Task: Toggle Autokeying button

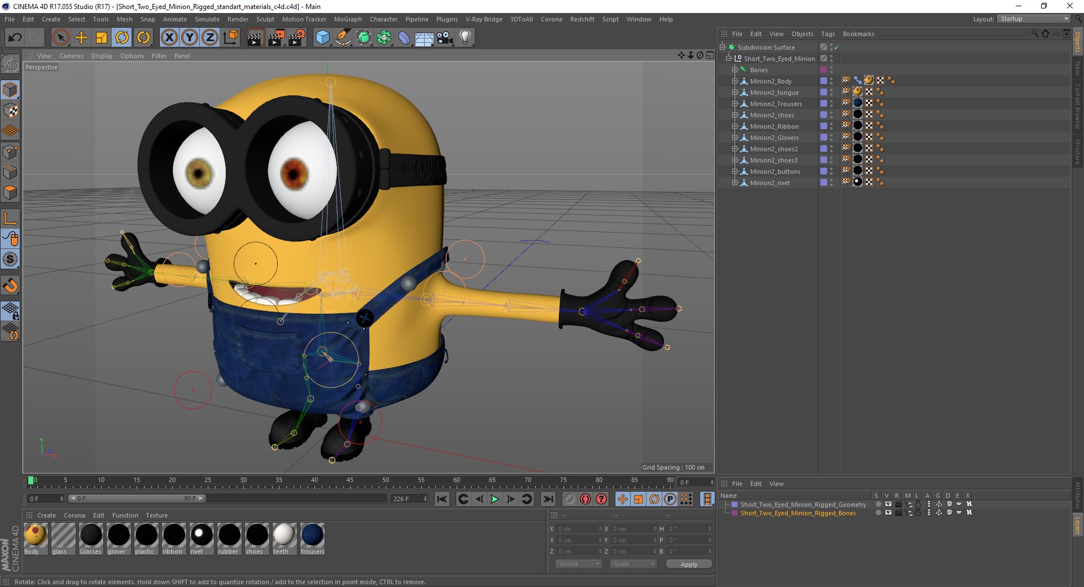Action: (585, 499)
